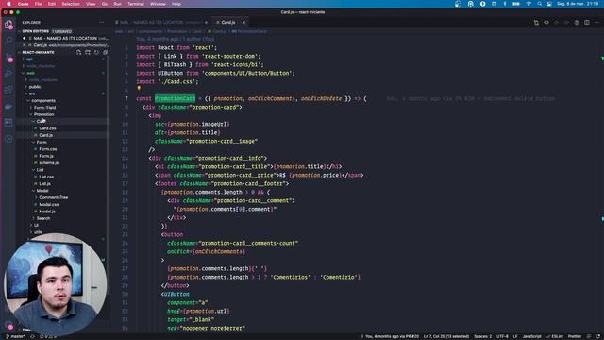The width and height of the screenshot is (604, 340).
Task: Click the macOS Spotlight search icon
Action: pos(539,4)
